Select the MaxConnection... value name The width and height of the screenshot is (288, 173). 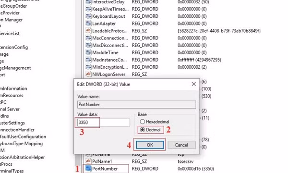110,38
